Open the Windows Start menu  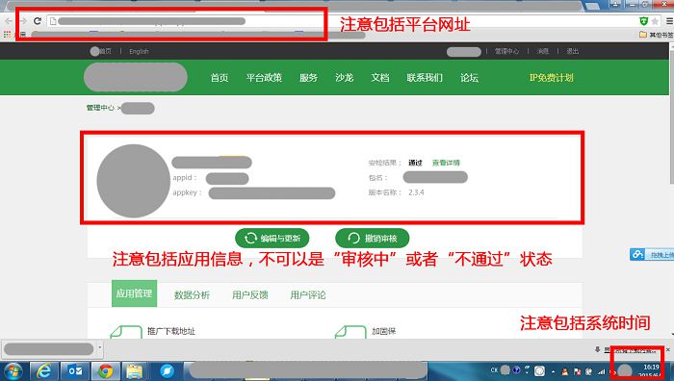point(13,371)
